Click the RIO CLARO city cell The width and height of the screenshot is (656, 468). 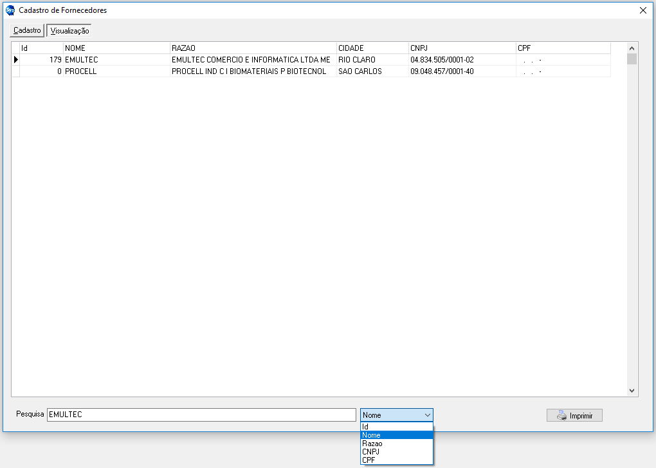370,60
